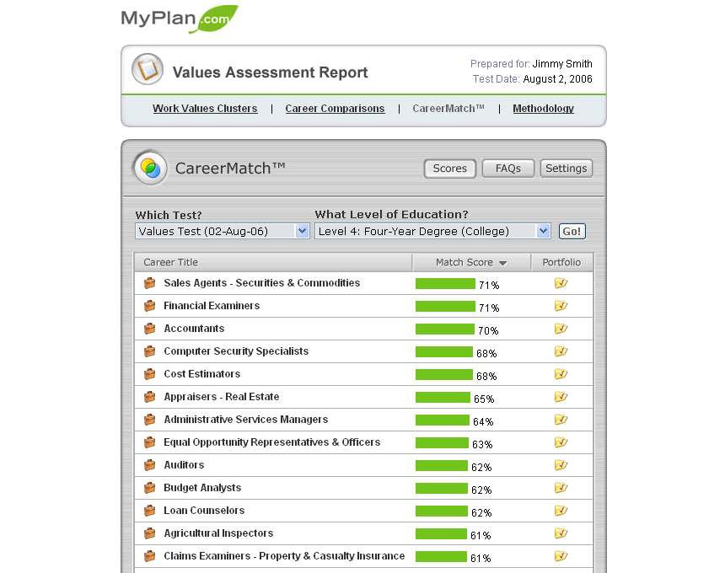Add Claims Examiners to portfolio icon
The width and height of the screenshot is (725, 573).
[561, 556]
